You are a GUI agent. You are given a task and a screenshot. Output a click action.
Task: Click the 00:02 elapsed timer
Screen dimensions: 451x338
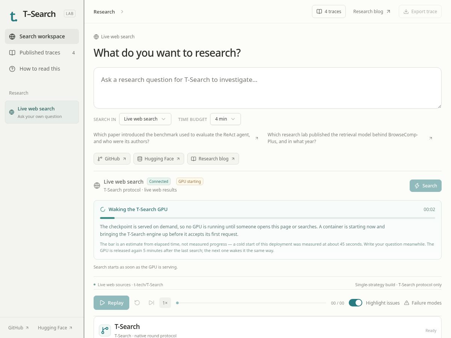(x=429, y=210)
